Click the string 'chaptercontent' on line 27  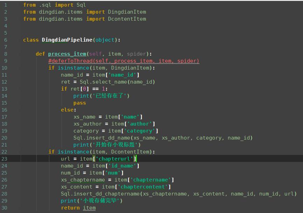coord(143,187)
